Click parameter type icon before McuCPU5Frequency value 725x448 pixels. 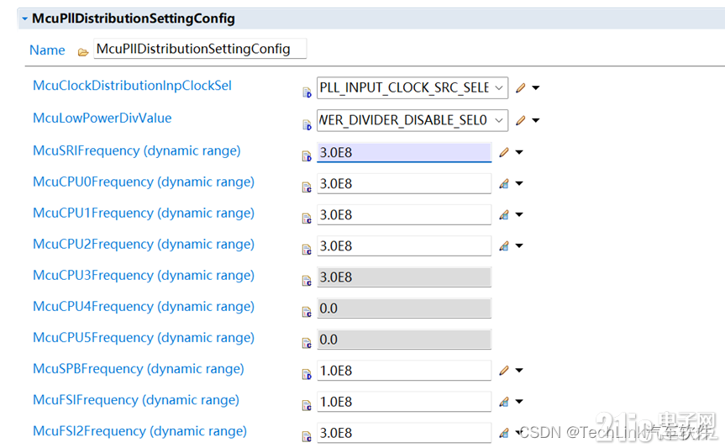pos(307,343)
